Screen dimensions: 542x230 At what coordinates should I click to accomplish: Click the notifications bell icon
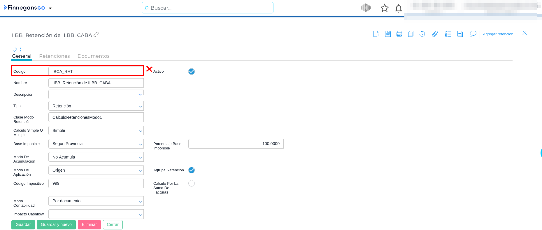[399, 8]
